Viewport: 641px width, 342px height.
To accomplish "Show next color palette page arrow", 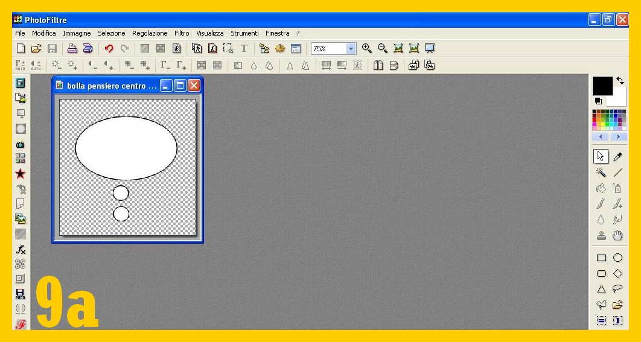I will [x=619, y=137].
